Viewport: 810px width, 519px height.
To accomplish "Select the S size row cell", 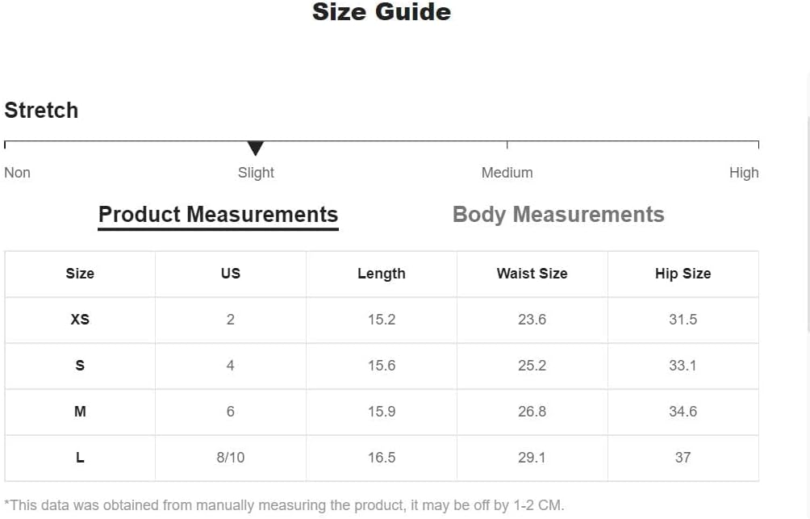I will pyautogui.click(x=80, y=366).
